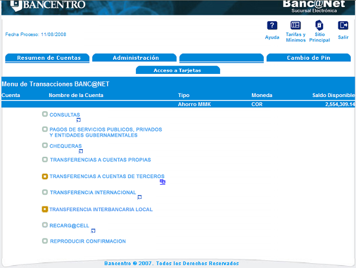Toggle the TRANSFERENCIAS A CUENTAS PROPIAS box
This screenshot has height=268, width=356.
click(x=45, y=159)
